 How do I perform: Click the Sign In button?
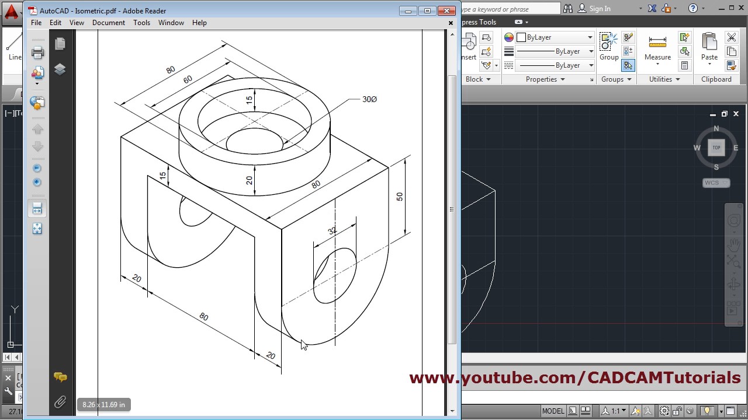600,9
